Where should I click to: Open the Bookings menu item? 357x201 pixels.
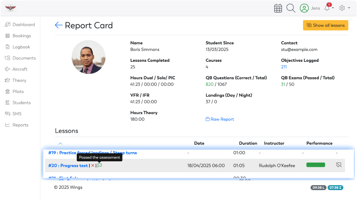point(22,35)
